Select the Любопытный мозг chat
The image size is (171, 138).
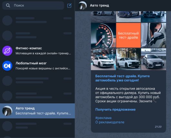(37, 66)
